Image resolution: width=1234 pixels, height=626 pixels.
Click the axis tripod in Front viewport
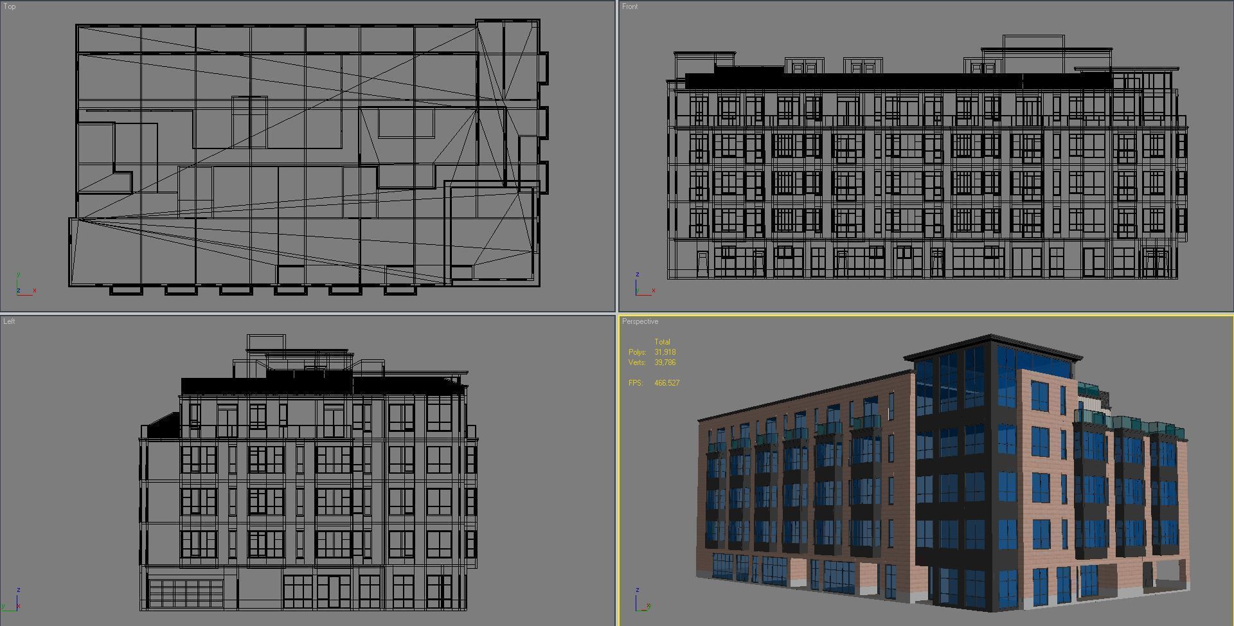(645, 284)
